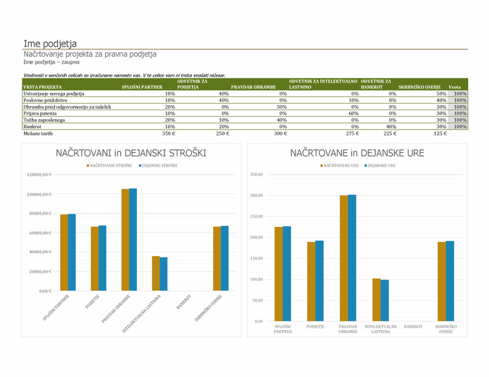The height and width of the screenshot is (377, 489).
Task: Click the tallest gold bar in costs chart
Action: (125, 239)
